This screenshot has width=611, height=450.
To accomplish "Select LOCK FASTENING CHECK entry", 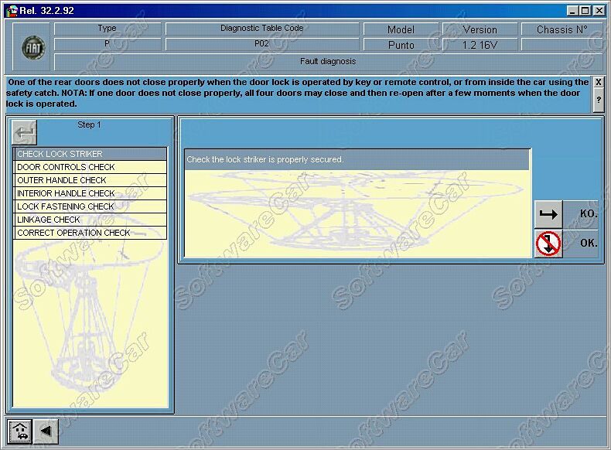I will 90,206.
